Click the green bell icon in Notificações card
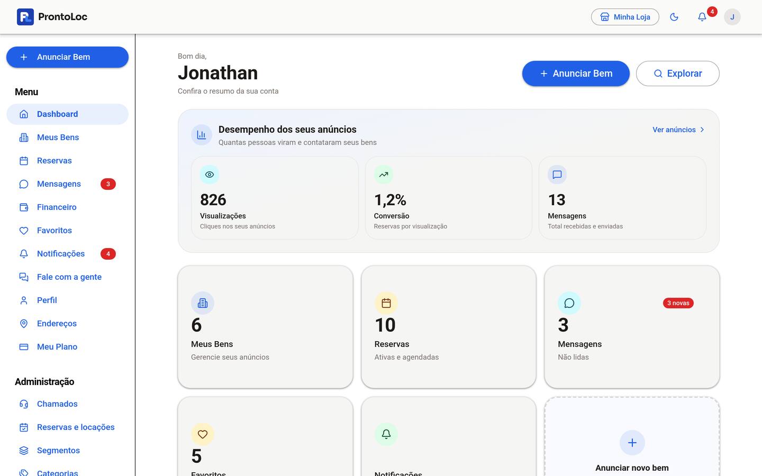Viewport: 762px width, 476px height. click(x=386, y=434)
